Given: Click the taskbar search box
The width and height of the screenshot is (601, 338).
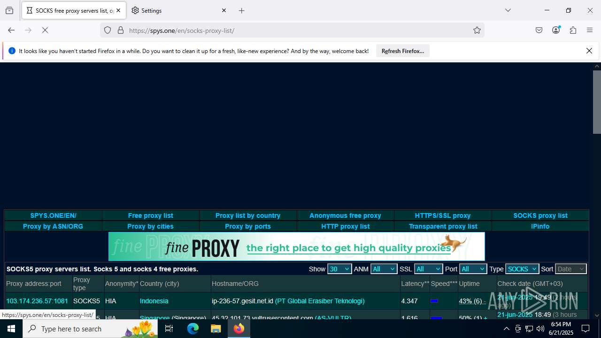Looking at the screenshot, I should [90, 329].
